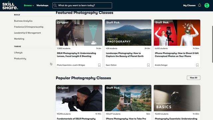Open the Skillshare logo home link
The width and height of the screenshot is (213, 120).
tap(10, 6)
